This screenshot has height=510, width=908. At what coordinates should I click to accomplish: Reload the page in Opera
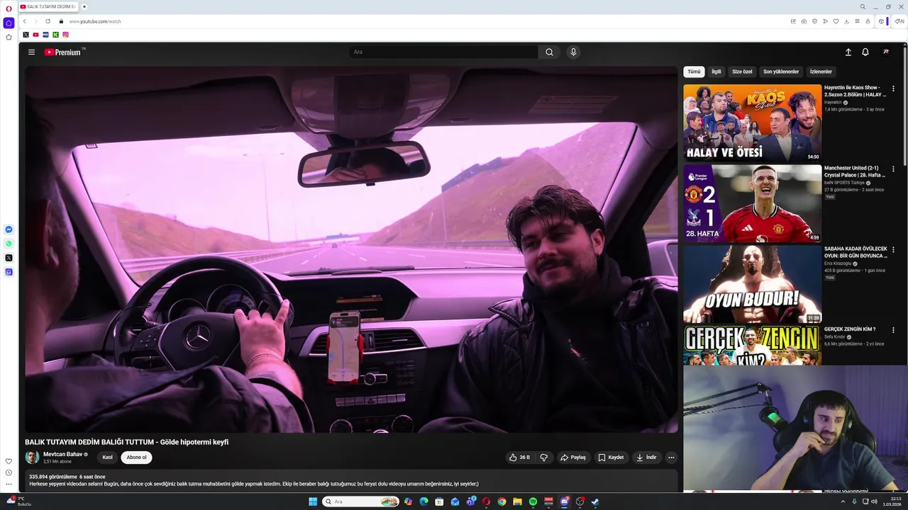(x=48, y=21)
